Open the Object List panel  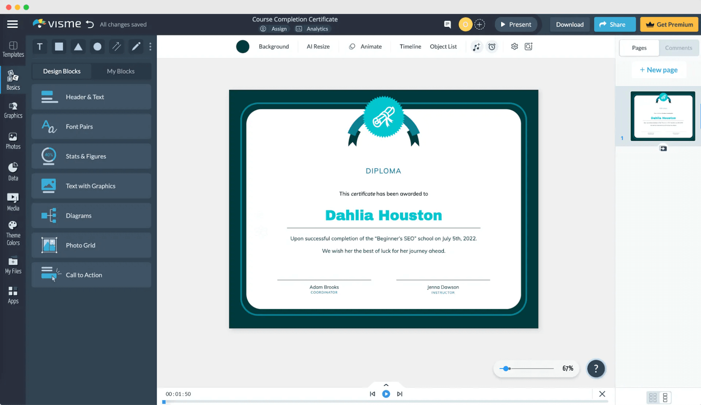[x=443, y=46]
